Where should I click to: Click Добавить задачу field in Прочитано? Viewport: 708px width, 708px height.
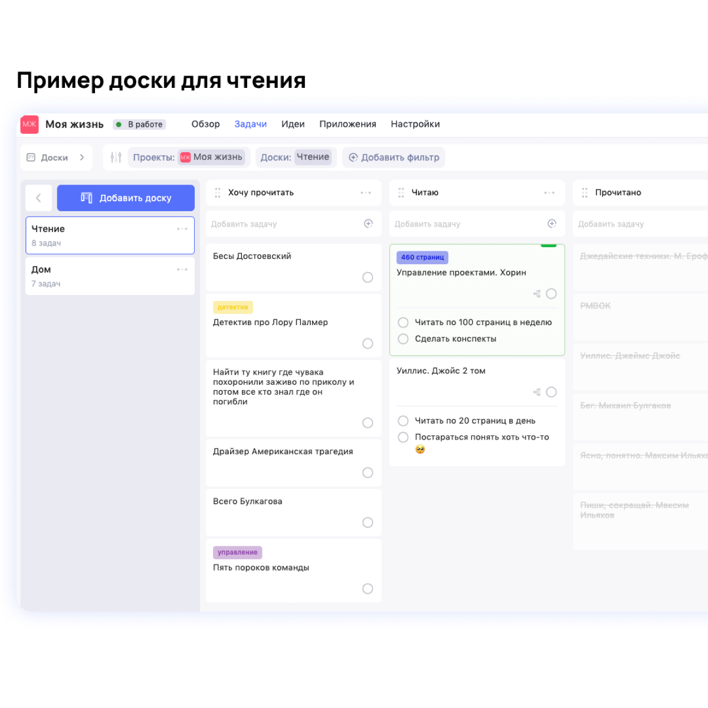(641, 224)
